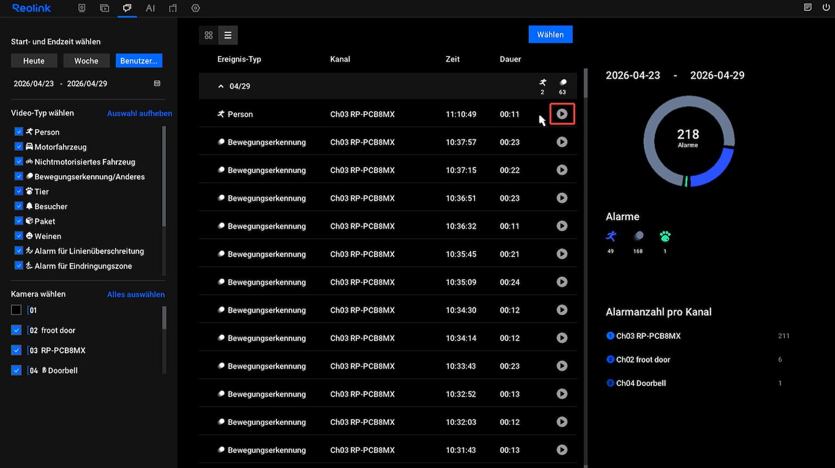Open the date range calendar picker
The width and height of the screenshot is (835, 468).
157,84
